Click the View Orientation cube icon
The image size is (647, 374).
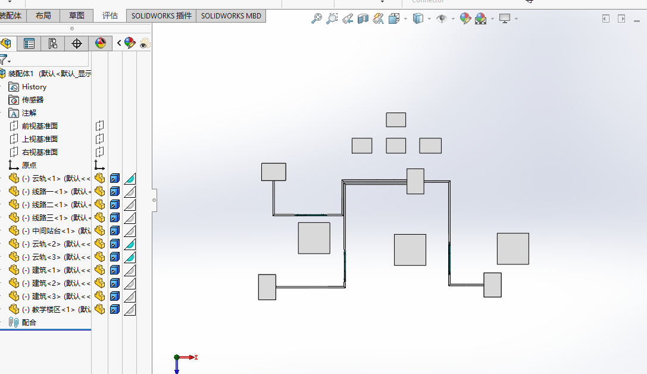tap(394, 18)
